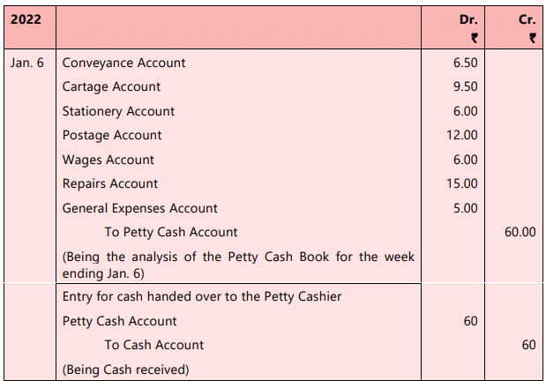This screenshot has height=388, width=546.
Task: Click the Jan. 6 date cell
Action: click(27, 63)
